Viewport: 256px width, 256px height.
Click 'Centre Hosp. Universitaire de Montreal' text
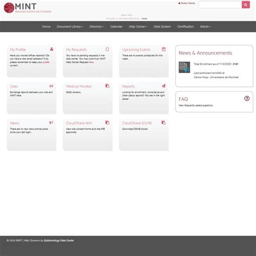216,77
